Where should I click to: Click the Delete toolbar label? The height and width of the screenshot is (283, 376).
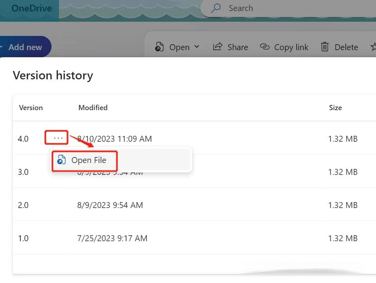346,47
